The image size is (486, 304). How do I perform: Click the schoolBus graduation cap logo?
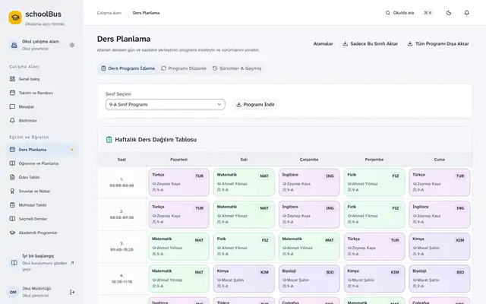(15, 17)
